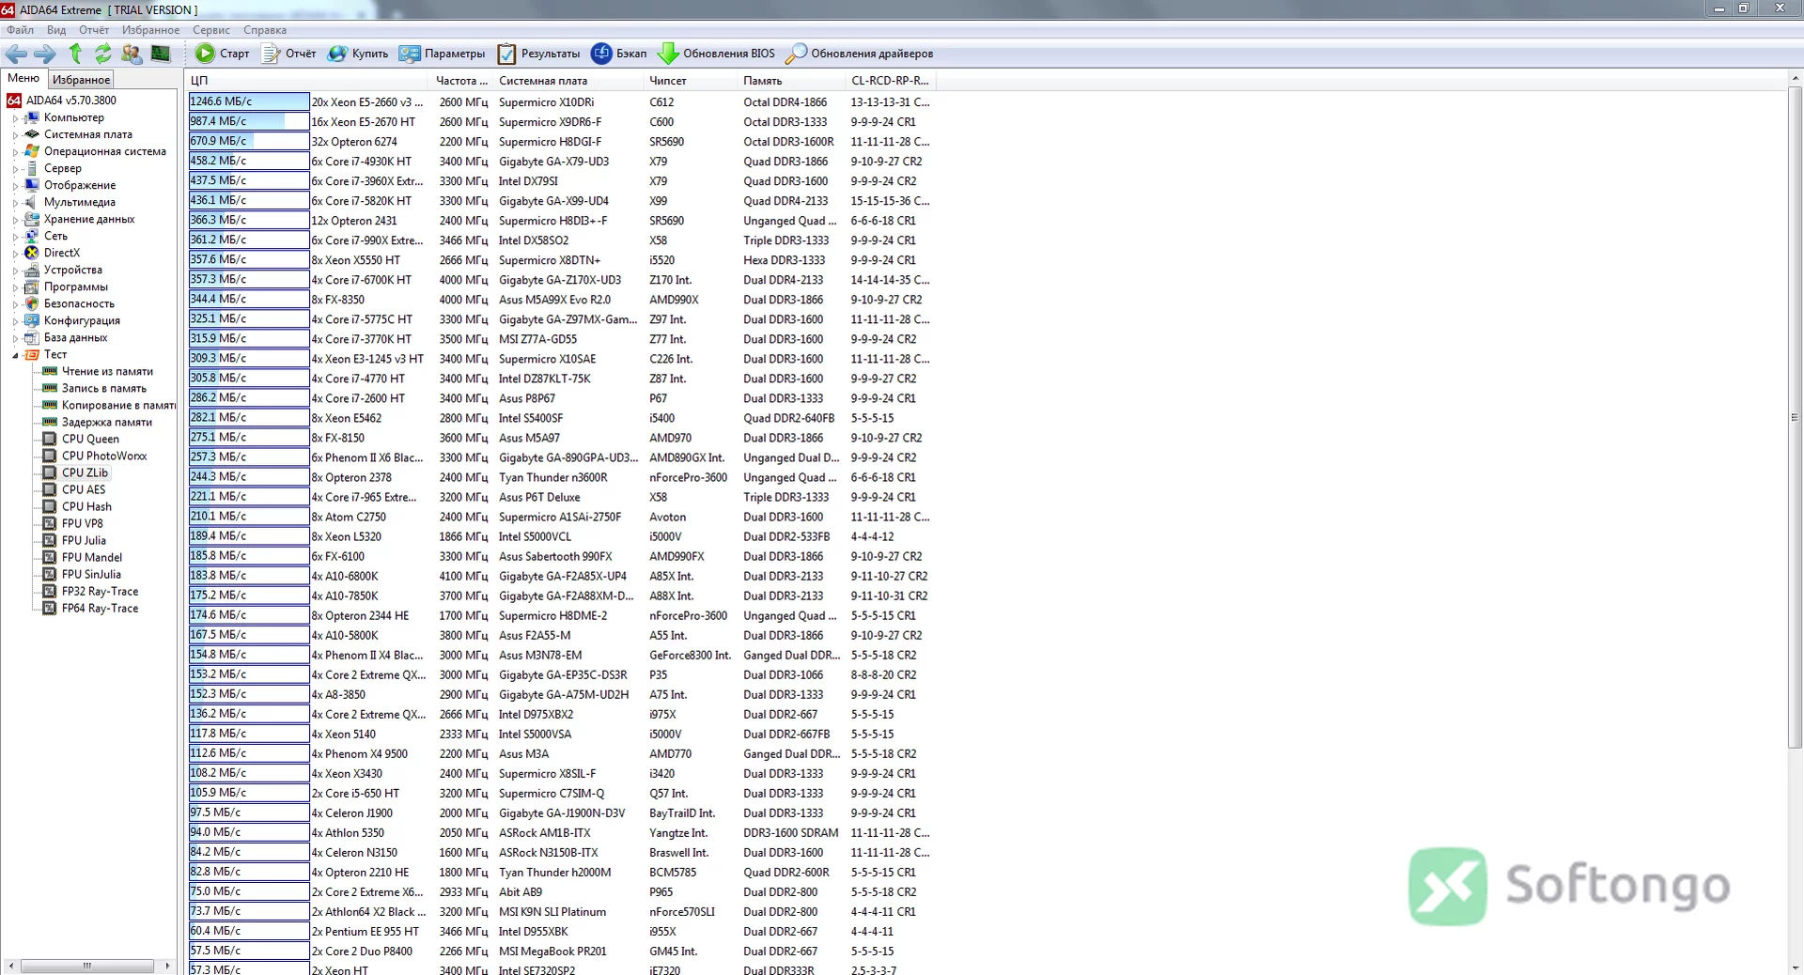This screenshot has height=975, width=1804.
Task: Click the Системная плата column header
Action: pyautogui.click(x=543, y=81)
